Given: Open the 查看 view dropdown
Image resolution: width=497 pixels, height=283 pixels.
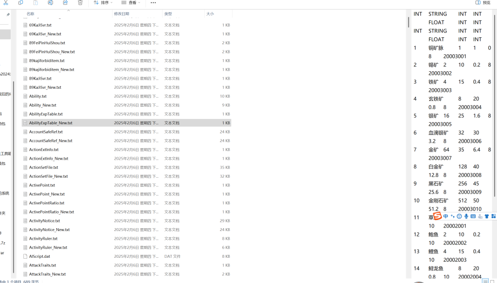Looking at the screenshot, I should click(131, 2).
